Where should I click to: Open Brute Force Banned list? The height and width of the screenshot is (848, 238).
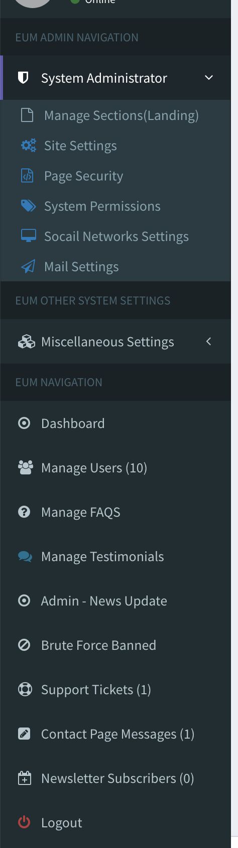(115, 645)
